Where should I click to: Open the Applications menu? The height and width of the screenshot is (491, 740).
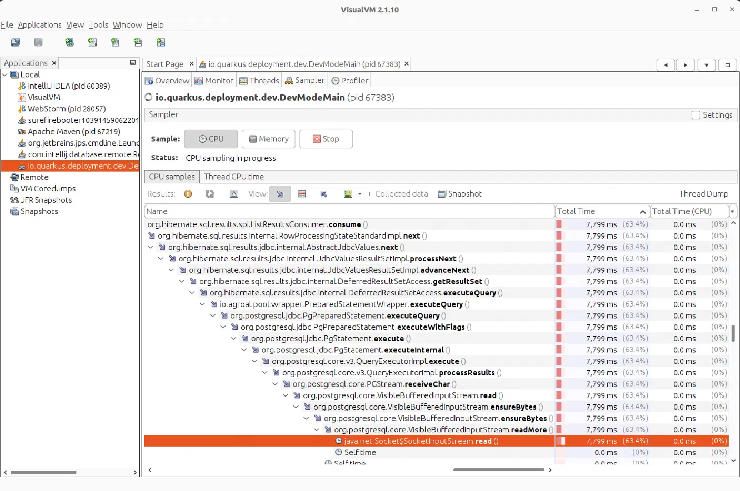click(x=39, y=25)
